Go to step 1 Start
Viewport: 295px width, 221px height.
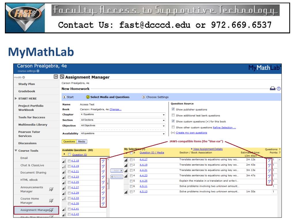(x=68, y=97)
